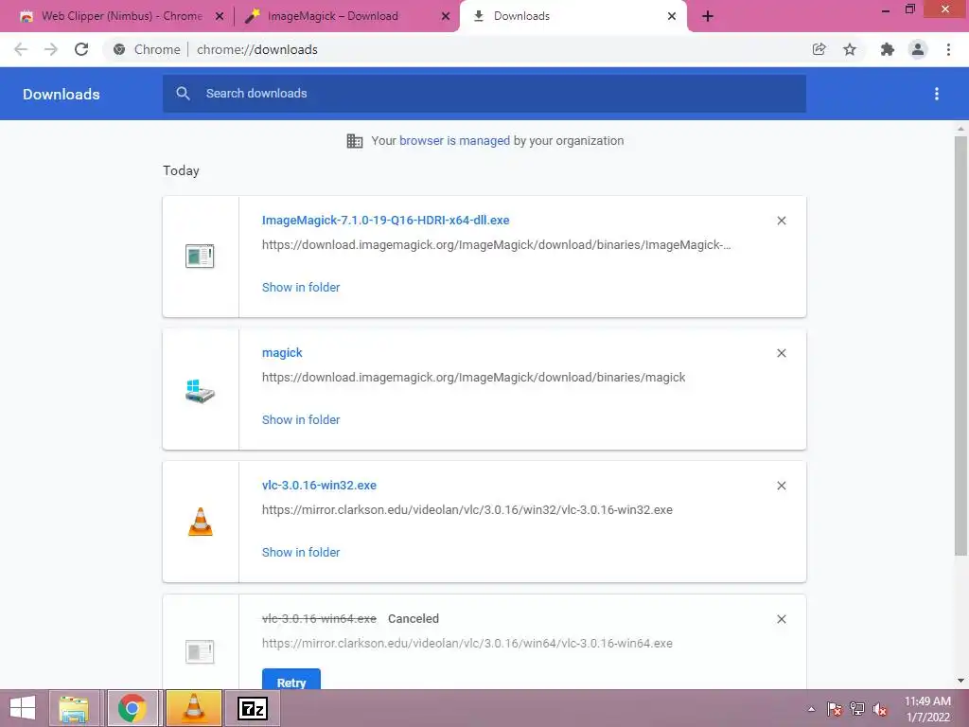
Task: Click the share page icon in address bar
Action: pos(819,49)
